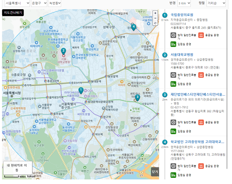Viewport: 232px width, 184px height.
Task: Open the 학교법인 고려중앙학원 hospital link
Action: click(x=197, y=142)
